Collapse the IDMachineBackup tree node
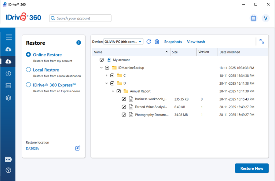Image resolution: width=275 pixels, height=181 pixels. click(101, 68)
